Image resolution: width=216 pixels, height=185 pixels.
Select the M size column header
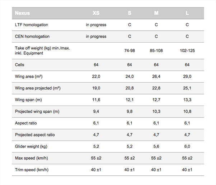(156, 13)
